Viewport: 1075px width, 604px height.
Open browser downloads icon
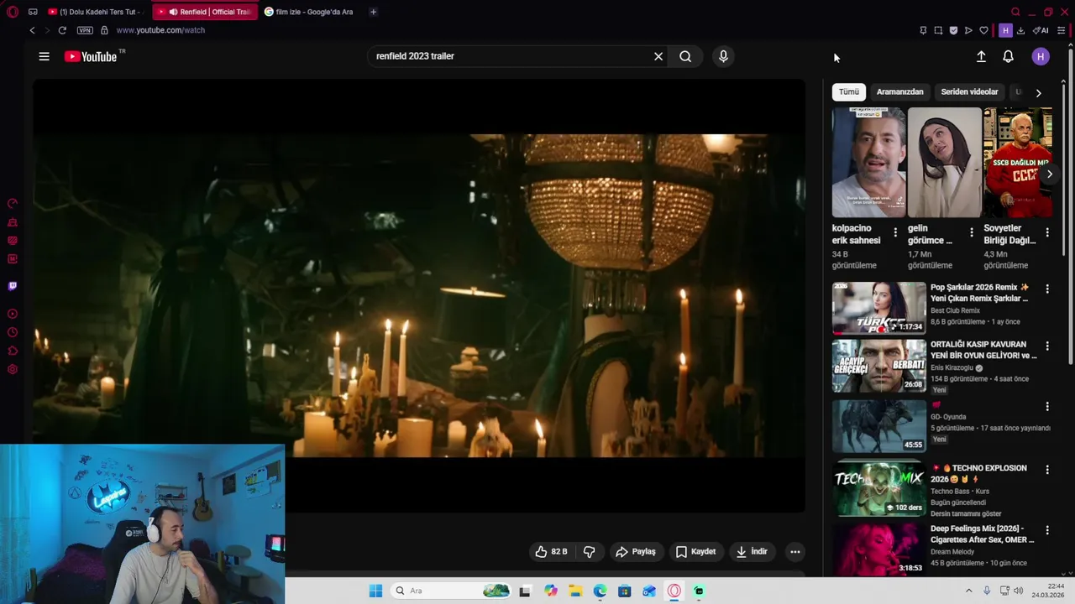coord(1020,30)
